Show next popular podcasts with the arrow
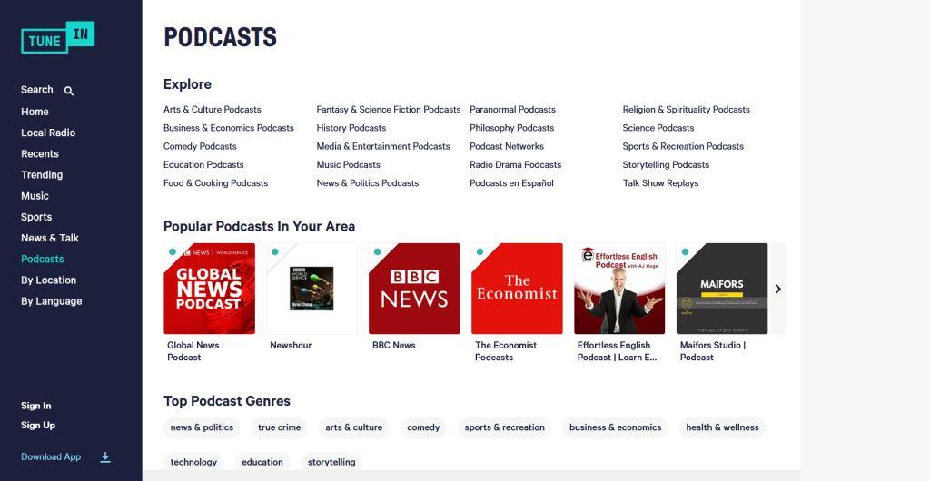The image size is (930, 481). click(x=777, y=290)
